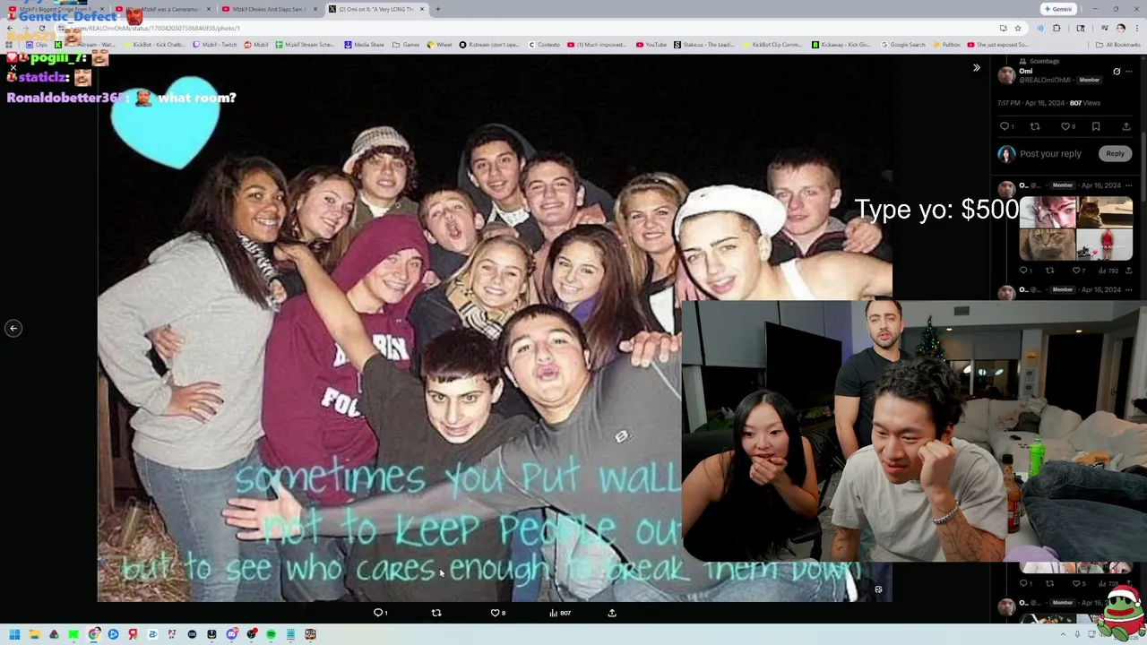Open the 'Clips' bookmark
Viewport: 1147px width, 645px height.
point(37,45)
